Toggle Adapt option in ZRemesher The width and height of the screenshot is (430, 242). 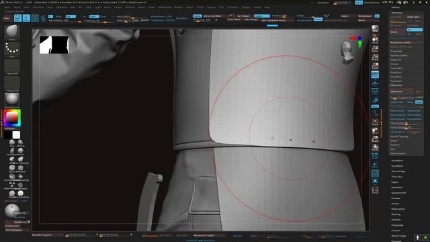[x=419, y=102]
